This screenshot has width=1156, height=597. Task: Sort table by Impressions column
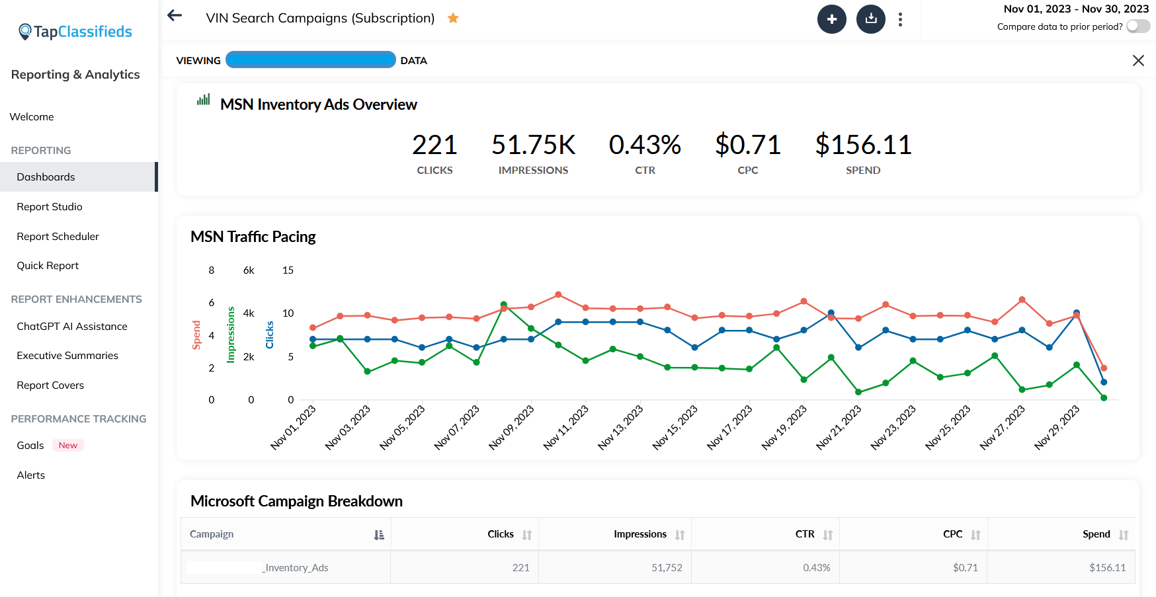(x=679, y=535)
